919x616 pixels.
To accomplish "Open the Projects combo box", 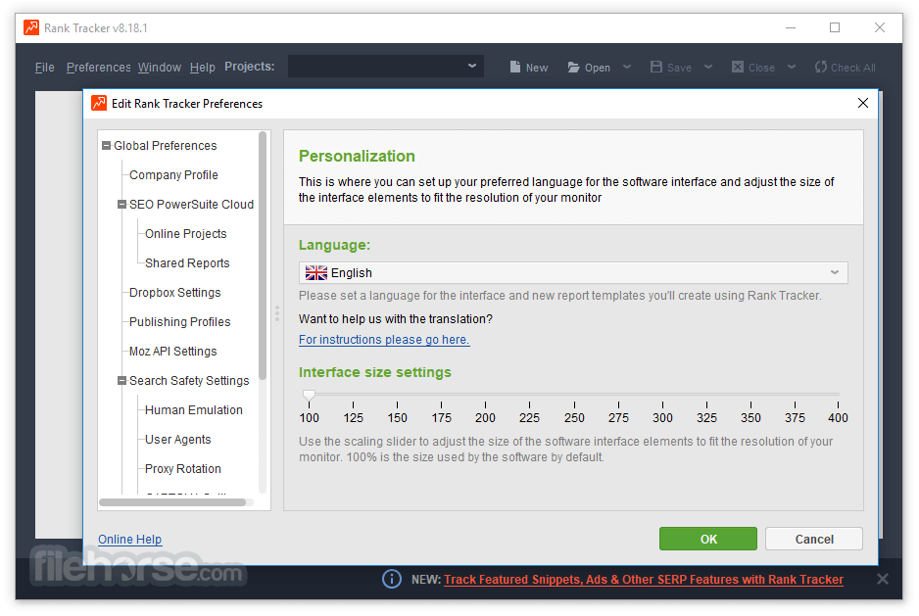I will tap(386, 67).
